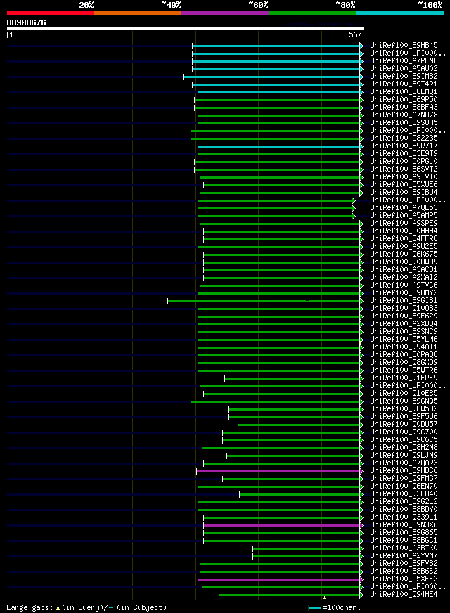The image size is (450, 613).
Task: Select hit UniRef100_Q9LJN9
Action: (404, 456)
